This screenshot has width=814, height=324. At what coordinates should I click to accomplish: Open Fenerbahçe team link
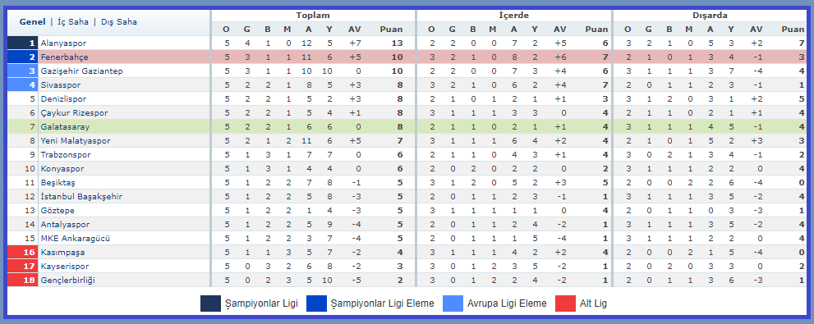click(x=64, y=57)
